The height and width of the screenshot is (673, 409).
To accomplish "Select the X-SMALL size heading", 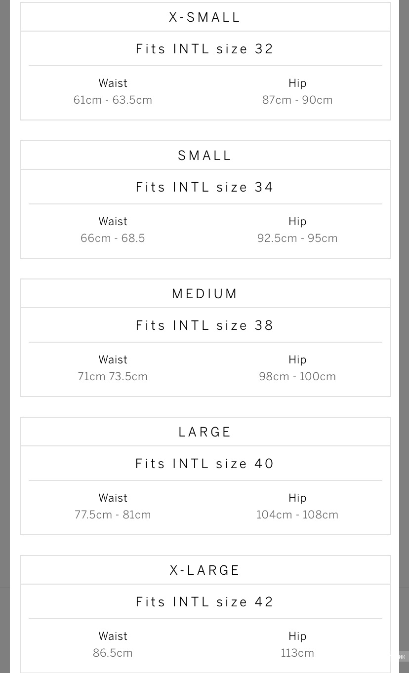I will [x=205, y=17].
